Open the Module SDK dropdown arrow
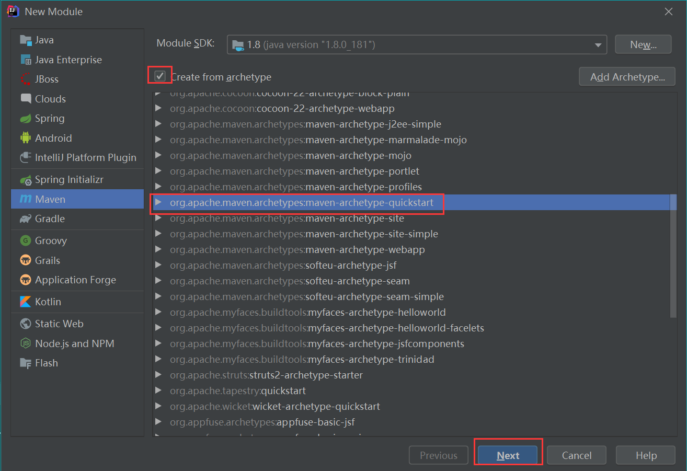The height and width of the screenshot is (471, 687). point(598,45)
